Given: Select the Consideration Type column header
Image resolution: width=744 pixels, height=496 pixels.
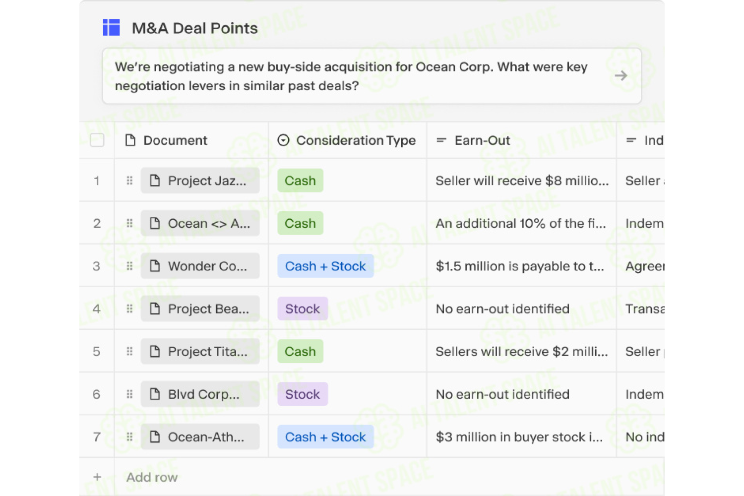Looking at the screenshot, I should coord(347,140).
